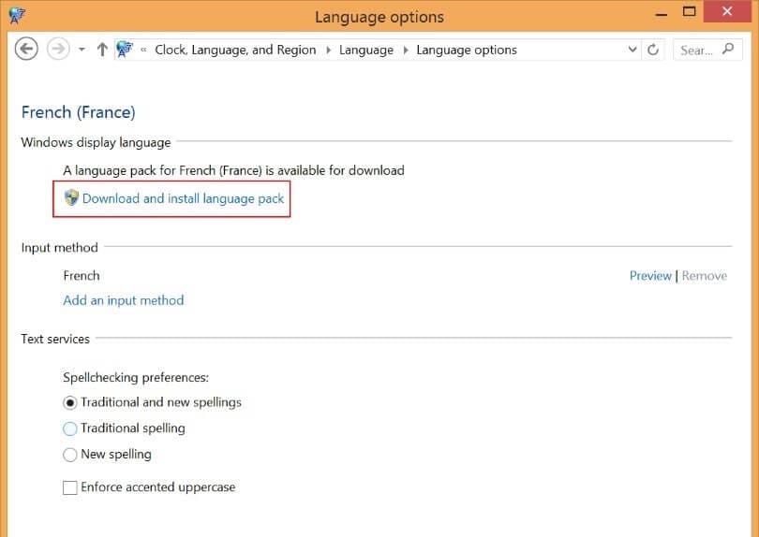The width and height of the screenshot is (759, 537).
Task: Click the Search box field
Action: 696,50
